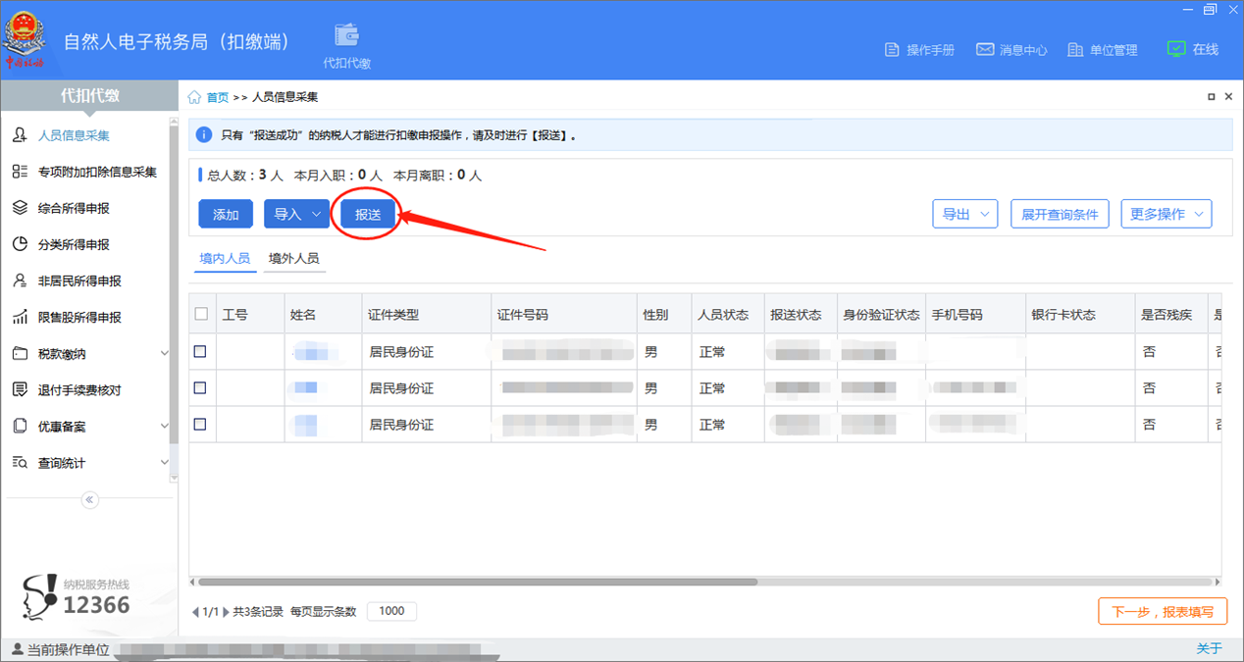
Task: Open the 代扣代缴 module icon in header
Action: 346,35
